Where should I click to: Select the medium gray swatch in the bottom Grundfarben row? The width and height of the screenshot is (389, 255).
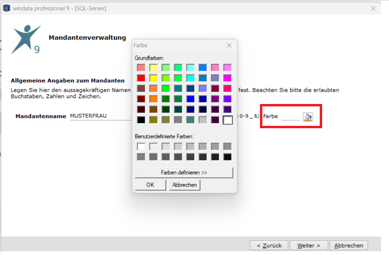(x=178, y=120)
